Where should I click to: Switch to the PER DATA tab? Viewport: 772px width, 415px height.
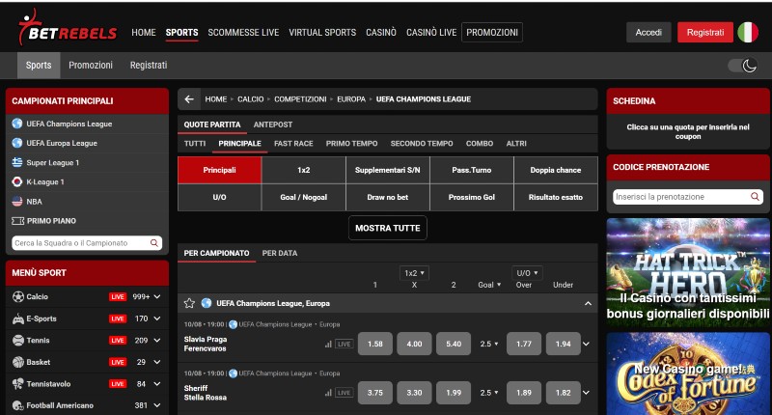(280, 253)
